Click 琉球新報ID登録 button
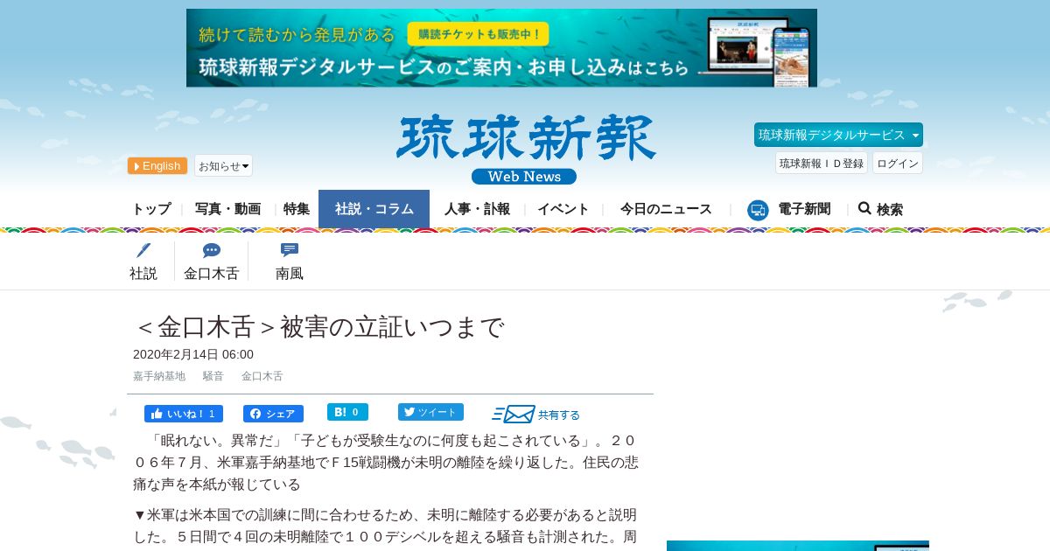 pos(822,163)
